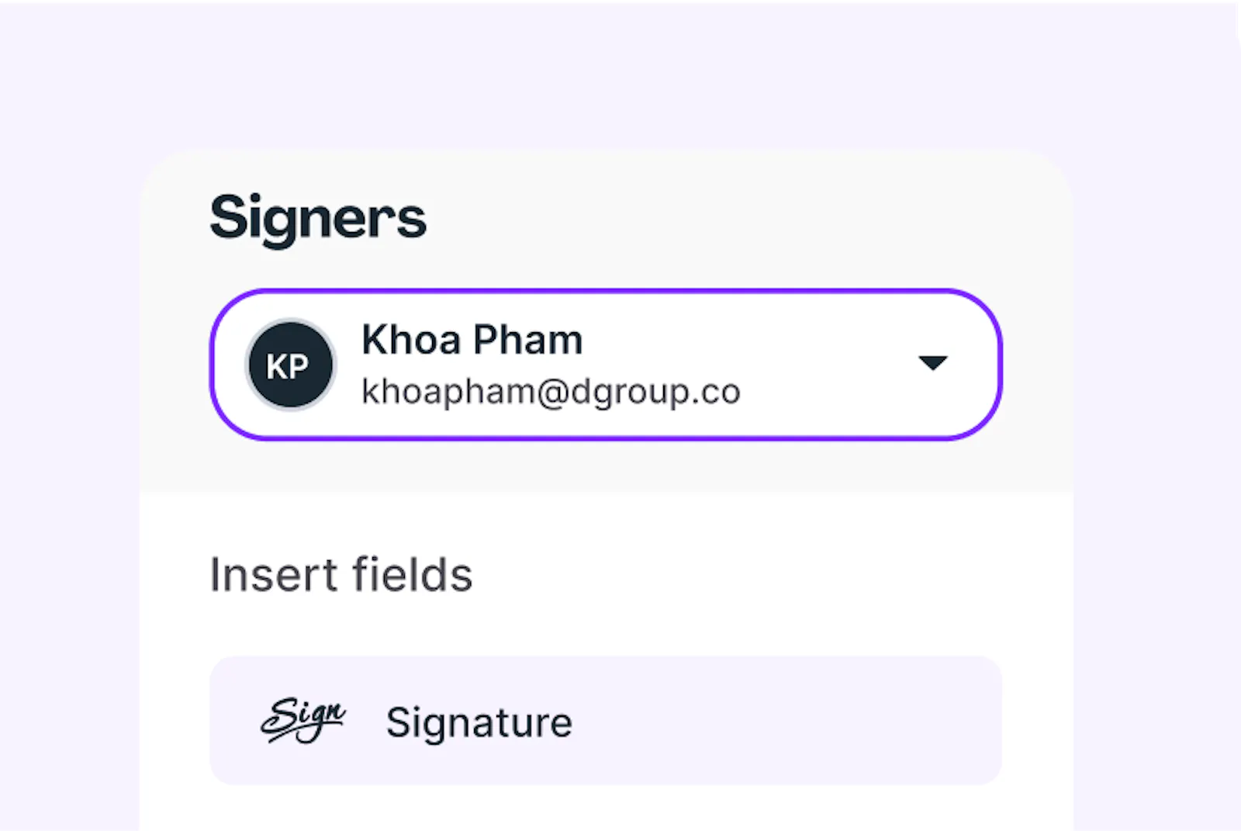
Task: Click the Khoa Pham name text
Action: pos(472,340)
